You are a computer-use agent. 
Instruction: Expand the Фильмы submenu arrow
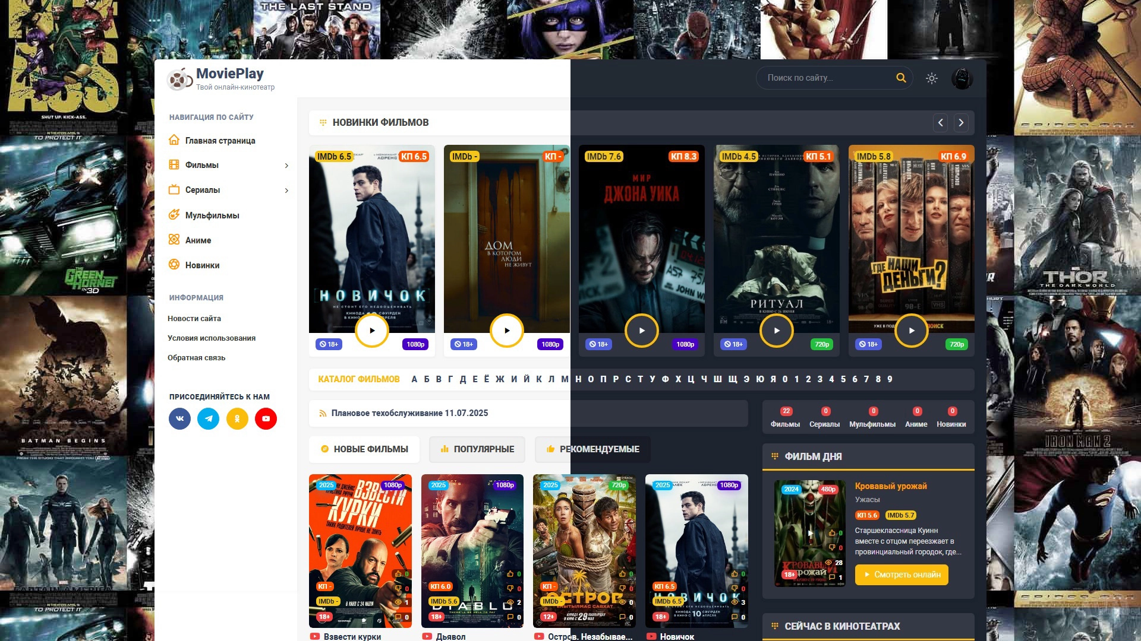286,166
